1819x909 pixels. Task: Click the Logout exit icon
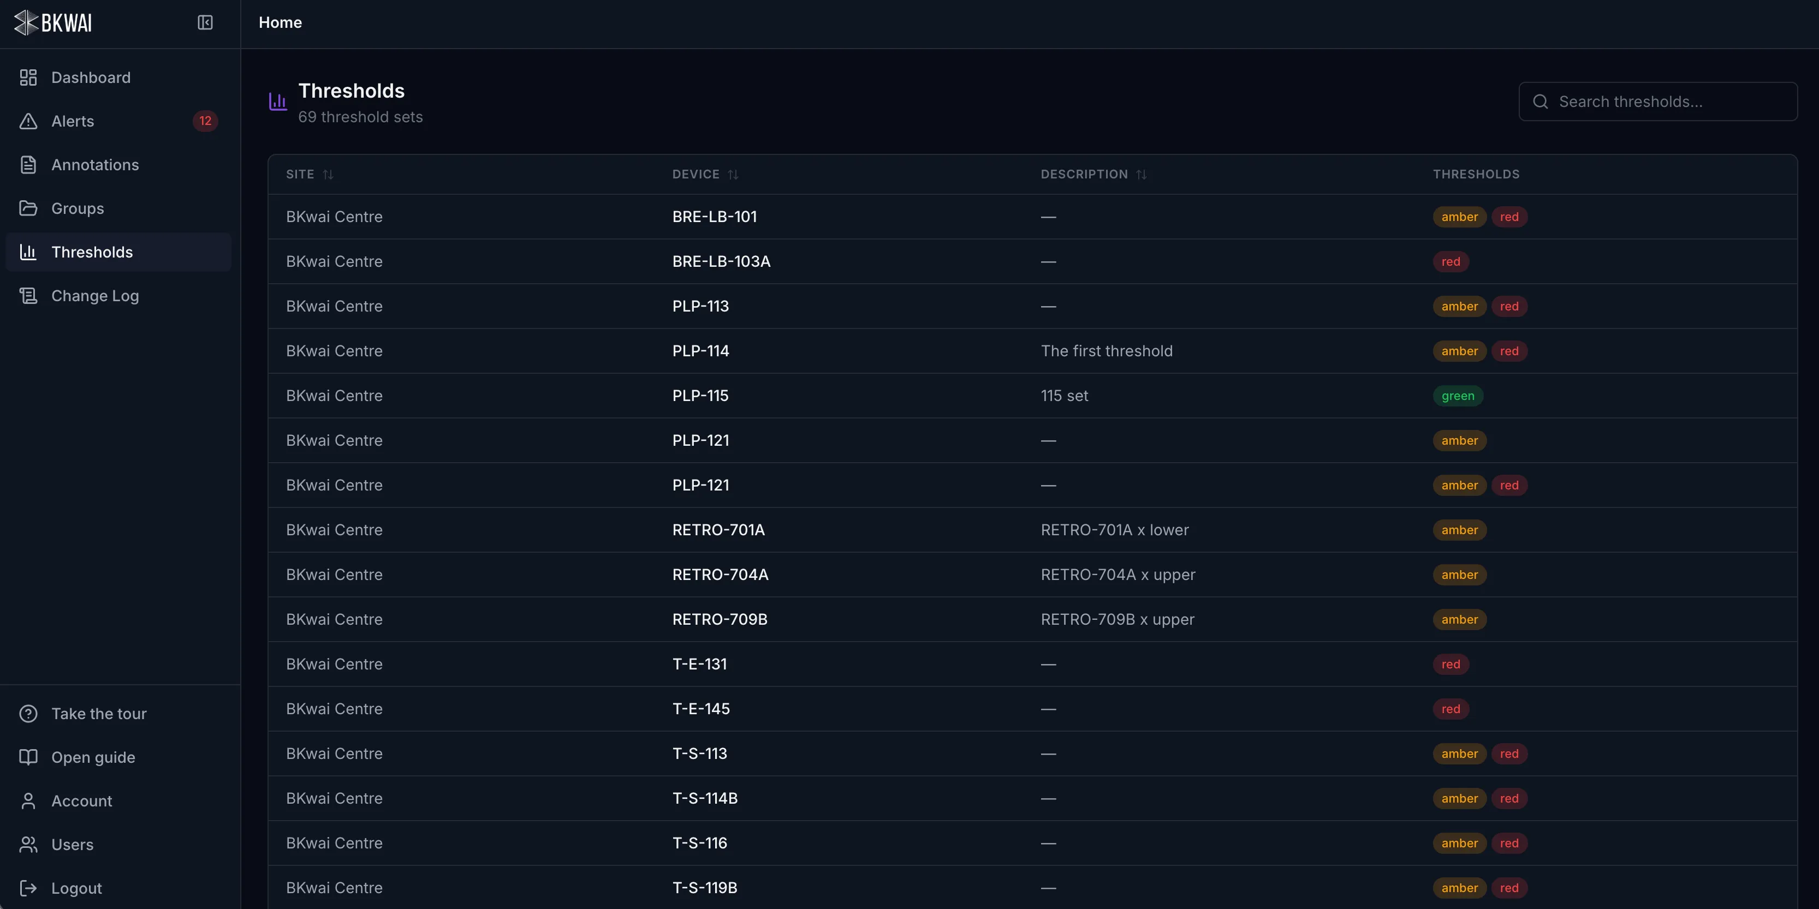click(28, 888)
